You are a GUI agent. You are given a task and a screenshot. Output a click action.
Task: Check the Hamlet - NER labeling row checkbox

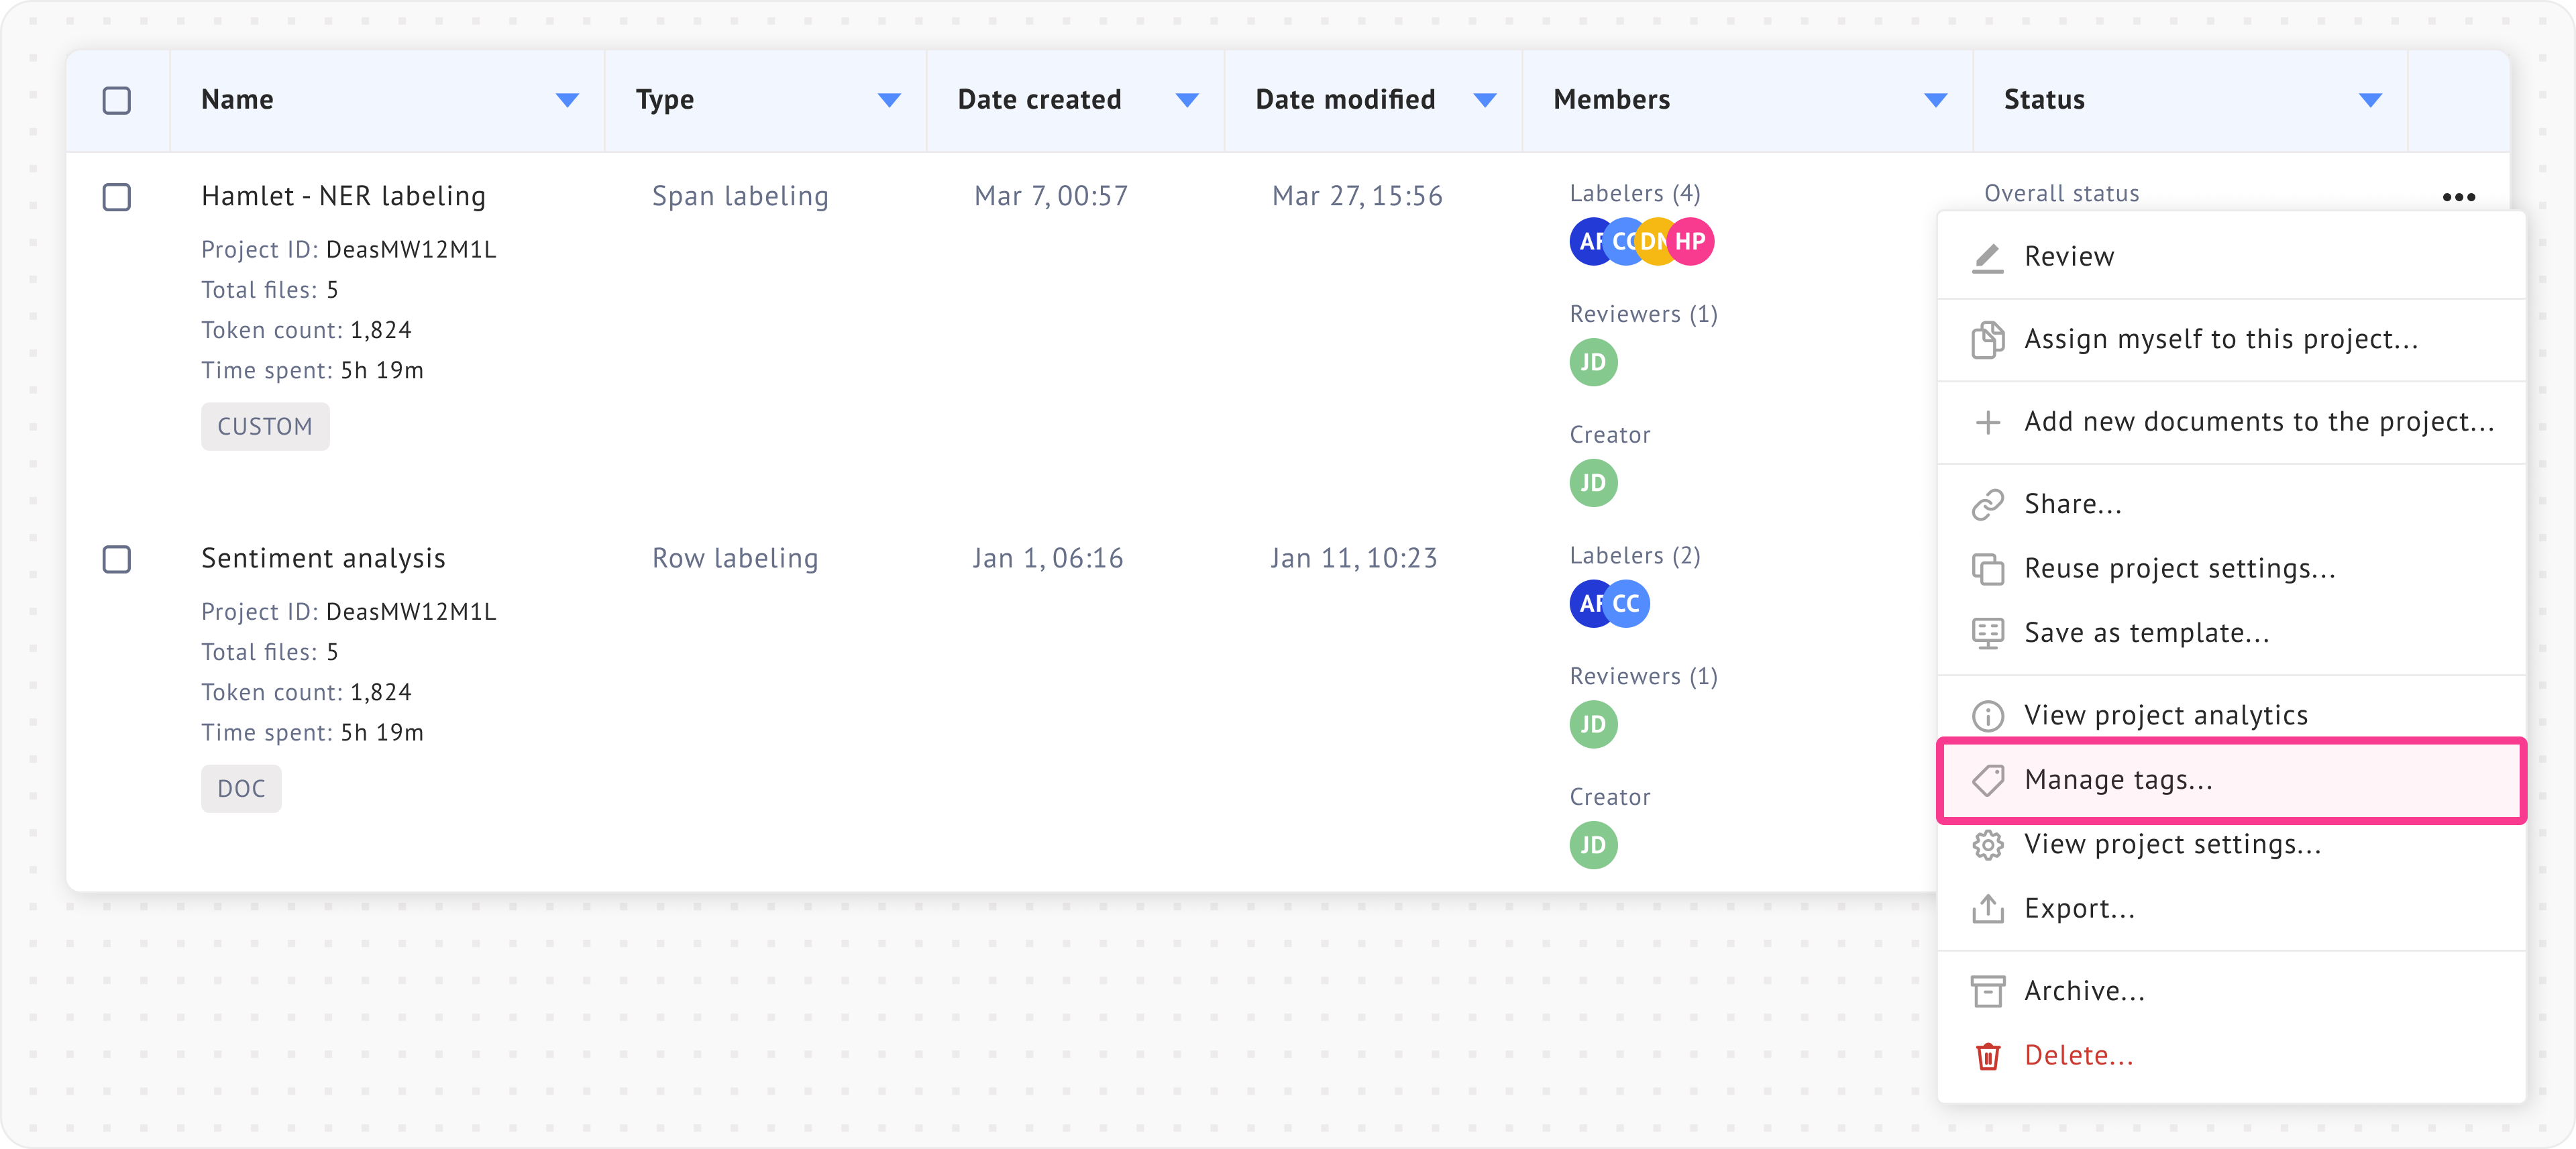(x=117, y=197)
